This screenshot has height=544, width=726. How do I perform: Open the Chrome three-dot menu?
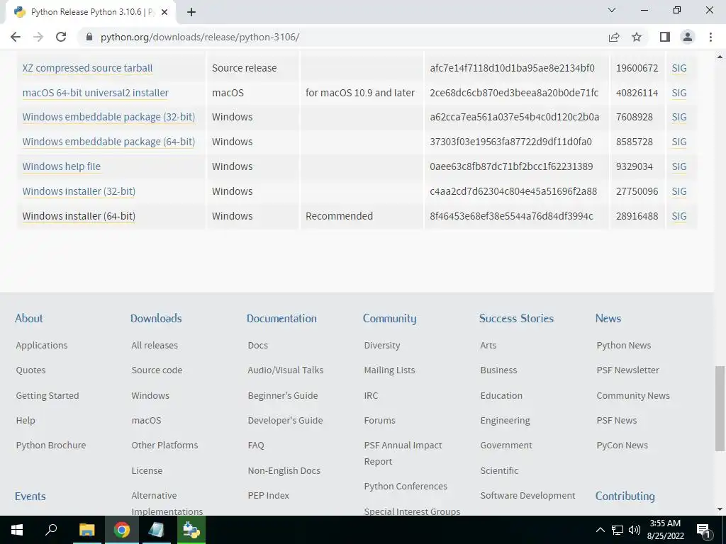pos(710,37)
